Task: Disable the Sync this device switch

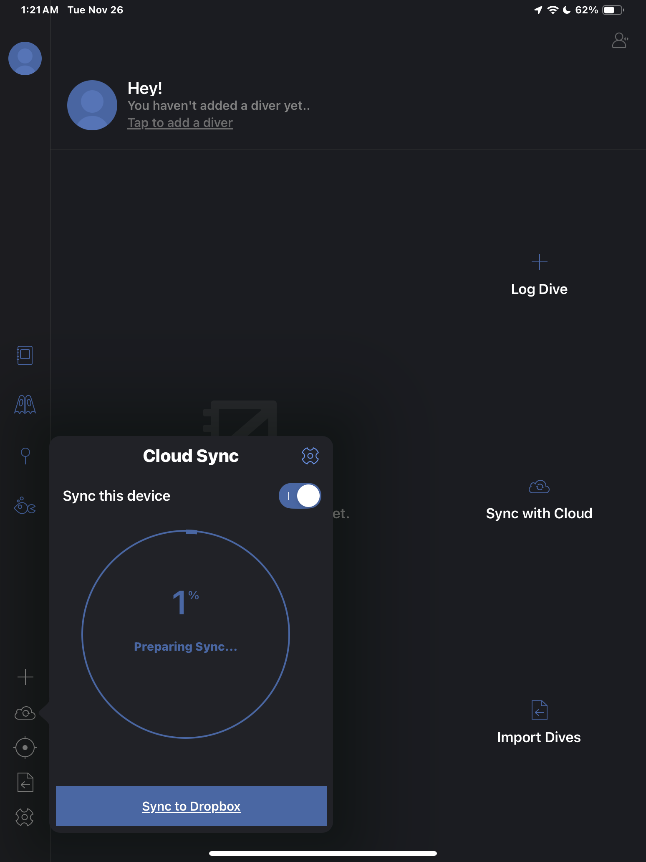Action: (x=300, y=496)
